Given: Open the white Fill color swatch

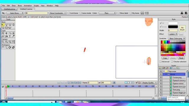Looking at the screenshot, I should [173, 23].
